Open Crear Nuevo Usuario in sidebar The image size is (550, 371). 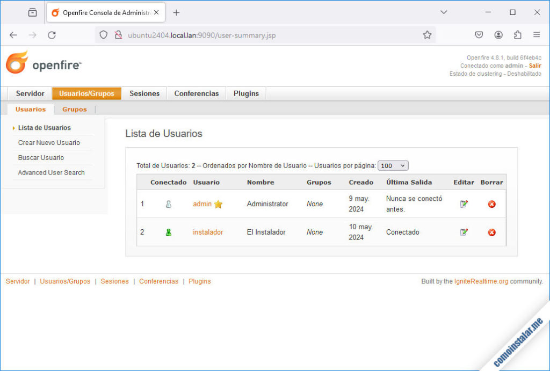coord(49,143)
